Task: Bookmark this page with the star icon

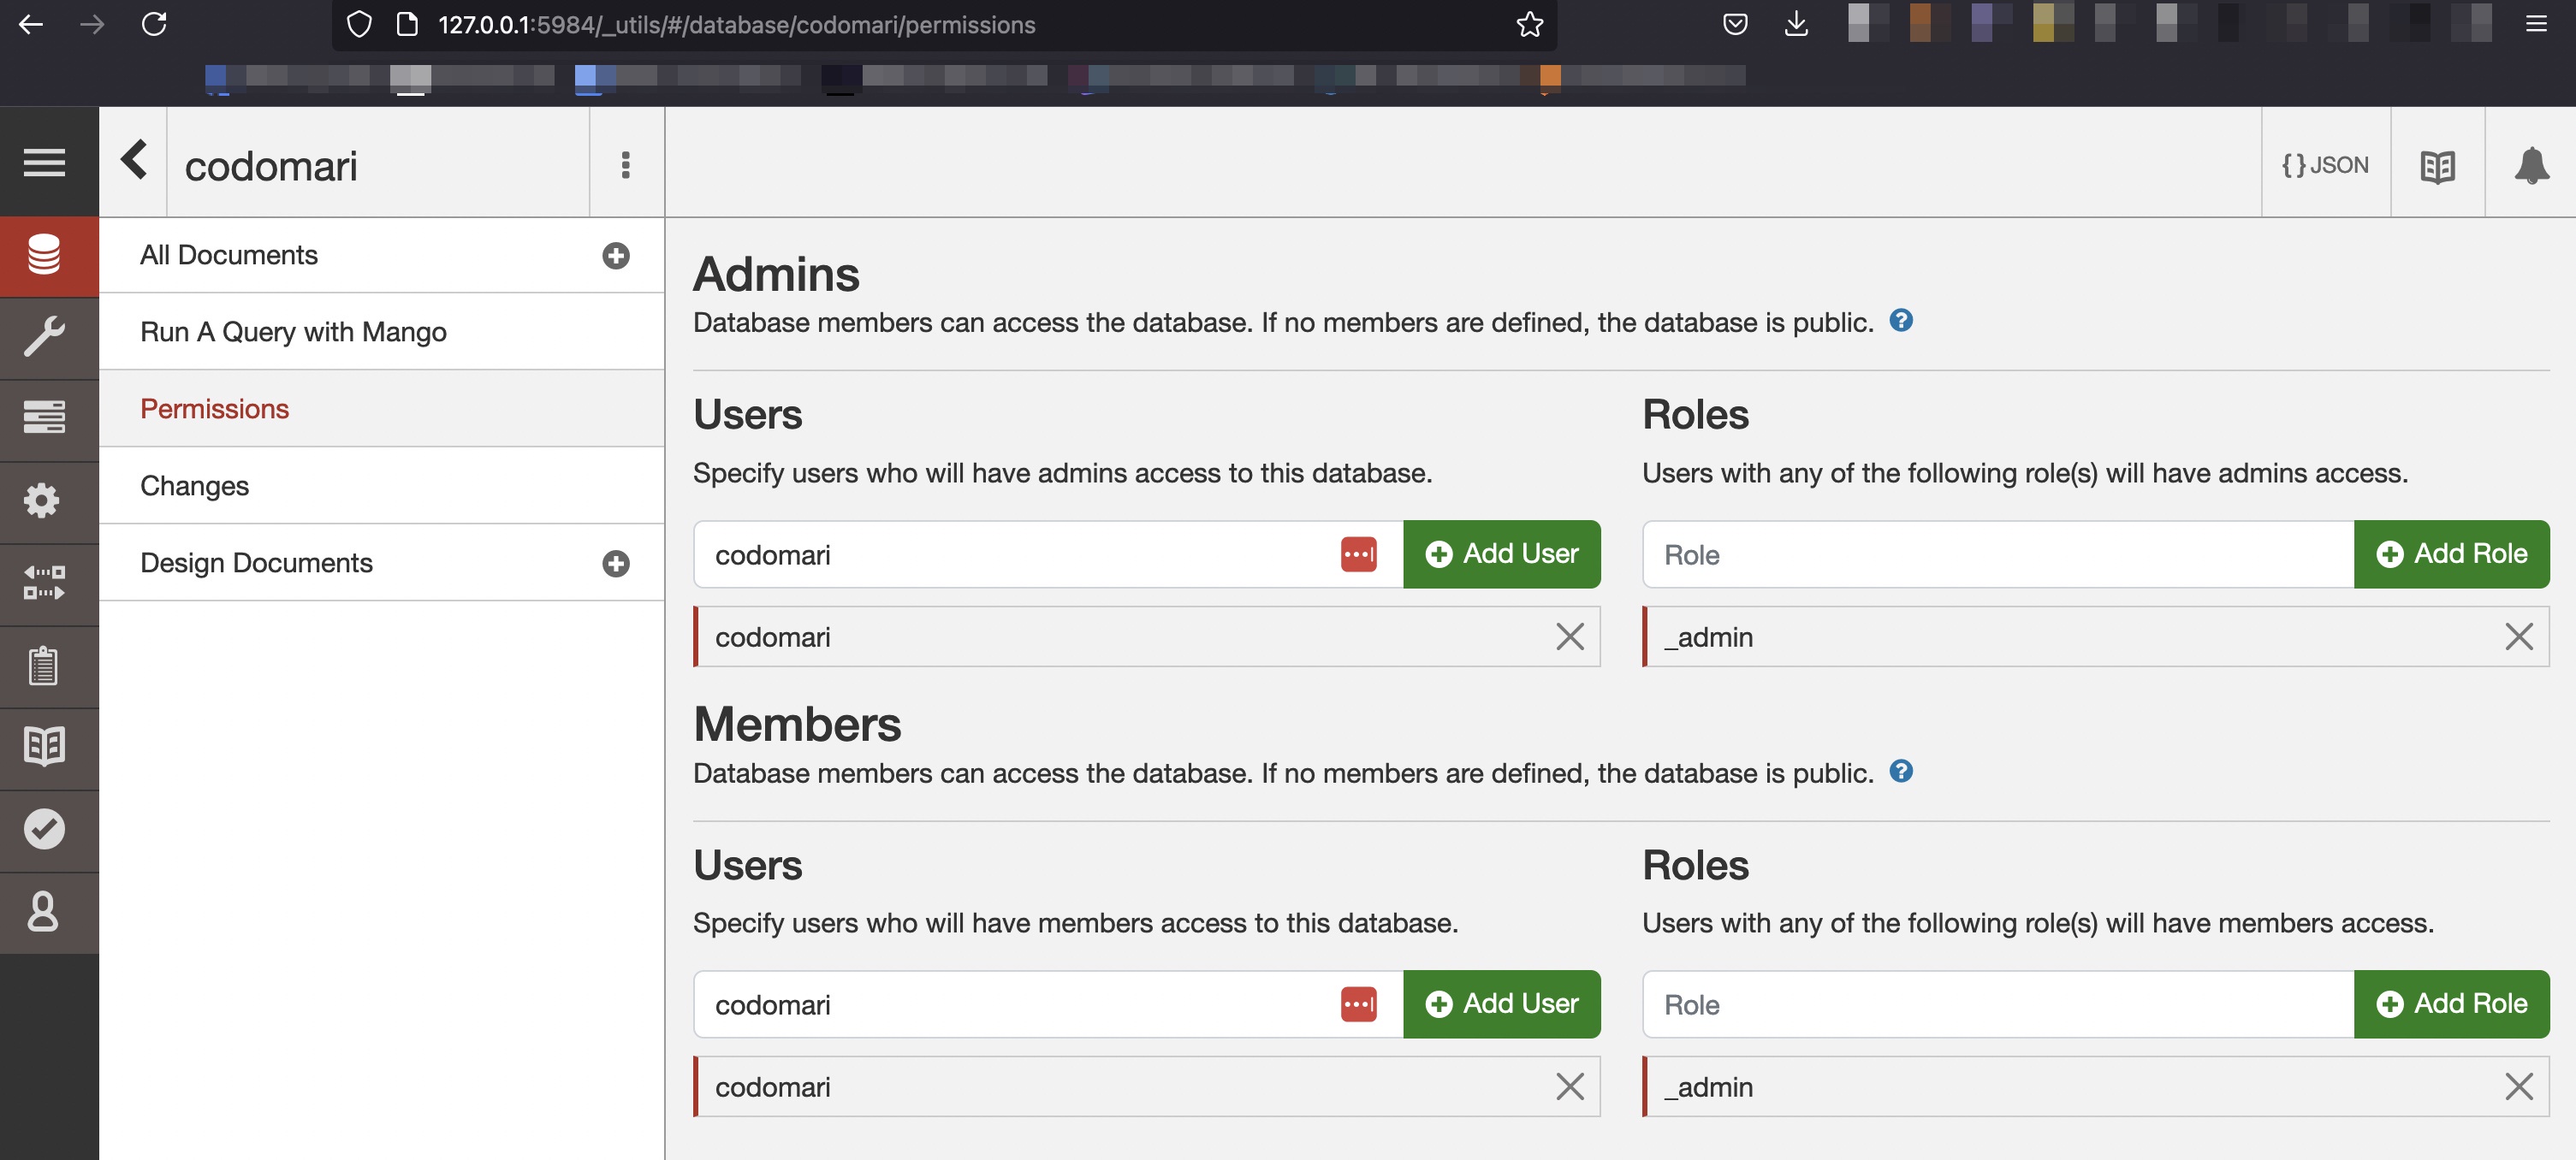Action: (1529, 24)
